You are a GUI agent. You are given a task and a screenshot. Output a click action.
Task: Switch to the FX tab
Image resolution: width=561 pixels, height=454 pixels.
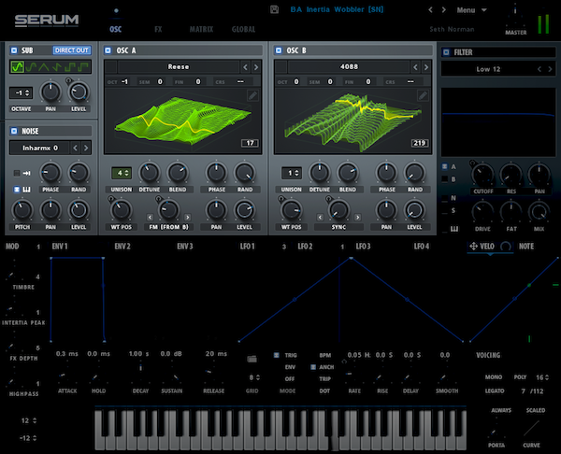click(158, 29)
